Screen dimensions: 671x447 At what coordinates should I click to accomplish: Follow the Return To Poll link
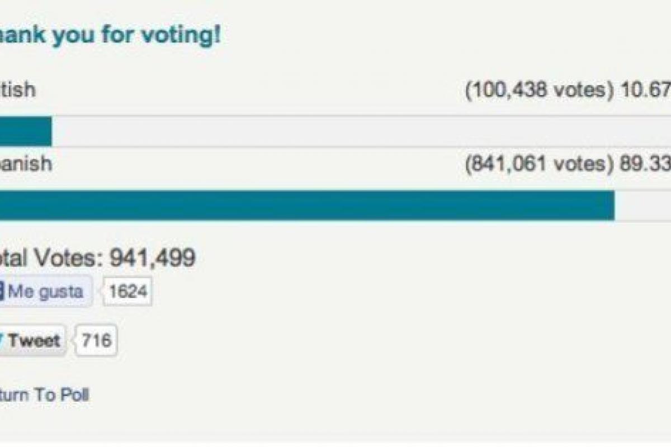point(44,395)
